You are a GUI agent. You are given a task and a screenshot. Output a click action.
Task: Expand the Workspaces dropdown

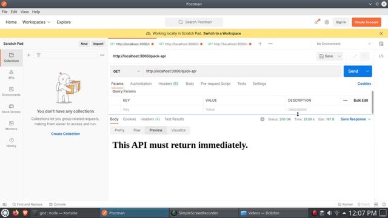pyautogui.click(x=36, y=22)
